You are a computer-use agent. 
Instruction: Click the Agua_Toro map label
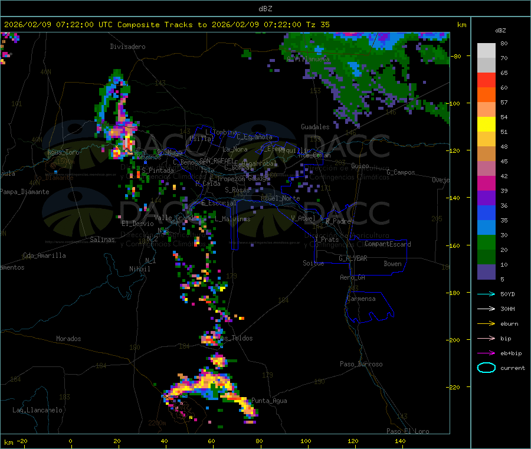coord(63,152)
